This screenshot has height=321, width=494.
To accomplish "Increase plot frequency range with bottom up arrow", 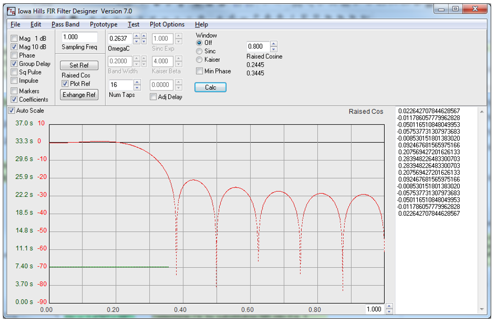I will pyautogui.click(x=389, y=306).
